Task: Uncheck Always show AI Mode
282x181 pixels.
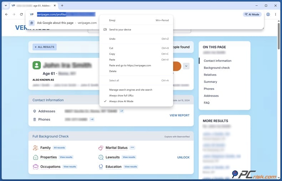Action: [x=136, y=101]
